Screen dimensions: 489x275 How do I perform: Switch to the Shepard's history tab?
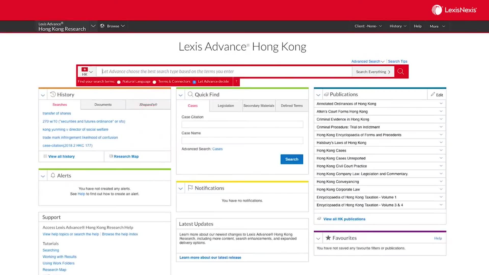pos(148,105)
